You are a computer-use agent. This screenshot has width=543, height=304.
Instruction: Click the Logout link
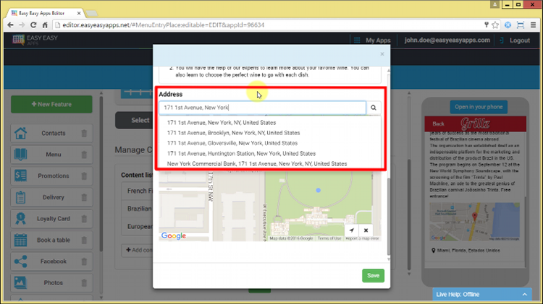click(x=515, y=40)
